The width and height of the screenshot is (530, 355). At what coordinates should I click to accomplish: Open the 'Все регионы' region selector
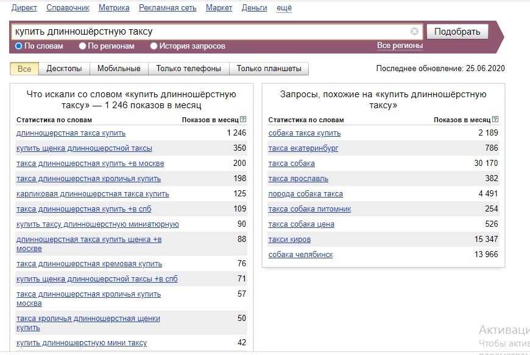point(400,46)
